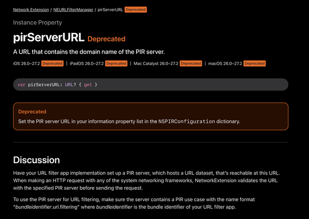The height and width of the screenshot is (219, 309).
Task: Click the Deprecated badge next to iPadOS
Action: tap(116, 63)
